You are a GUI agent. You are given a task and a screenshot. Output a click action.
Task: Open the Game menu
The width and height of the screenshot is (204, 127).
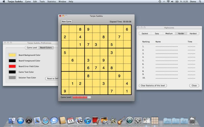pyautogui.click(x=28, y=2)
